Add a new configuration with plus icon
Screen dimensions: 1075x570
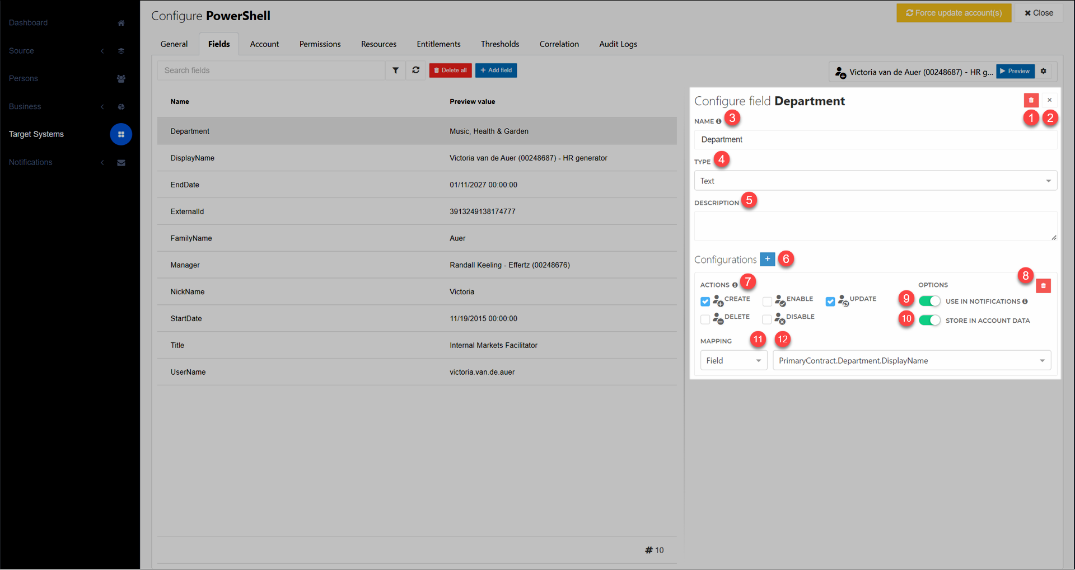tap(768, 259)
